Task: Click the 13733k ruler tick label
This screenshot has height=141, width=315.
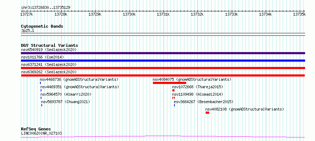Action: [231, 14]
